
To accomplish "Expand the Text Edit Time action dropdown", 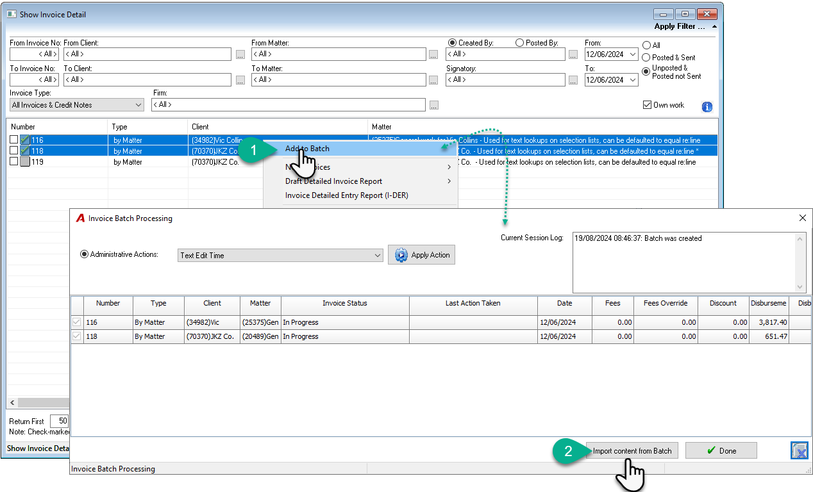I will coord(377,255).
